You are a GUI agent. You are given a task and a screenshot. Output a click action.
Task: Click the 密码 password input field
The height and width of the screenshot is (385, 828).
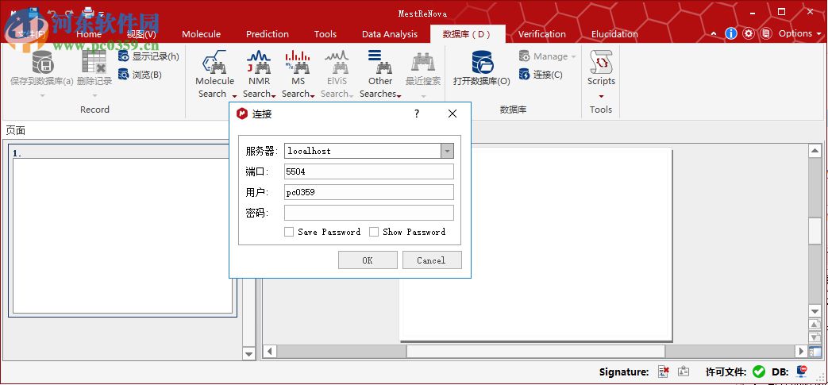coord(369,213)
